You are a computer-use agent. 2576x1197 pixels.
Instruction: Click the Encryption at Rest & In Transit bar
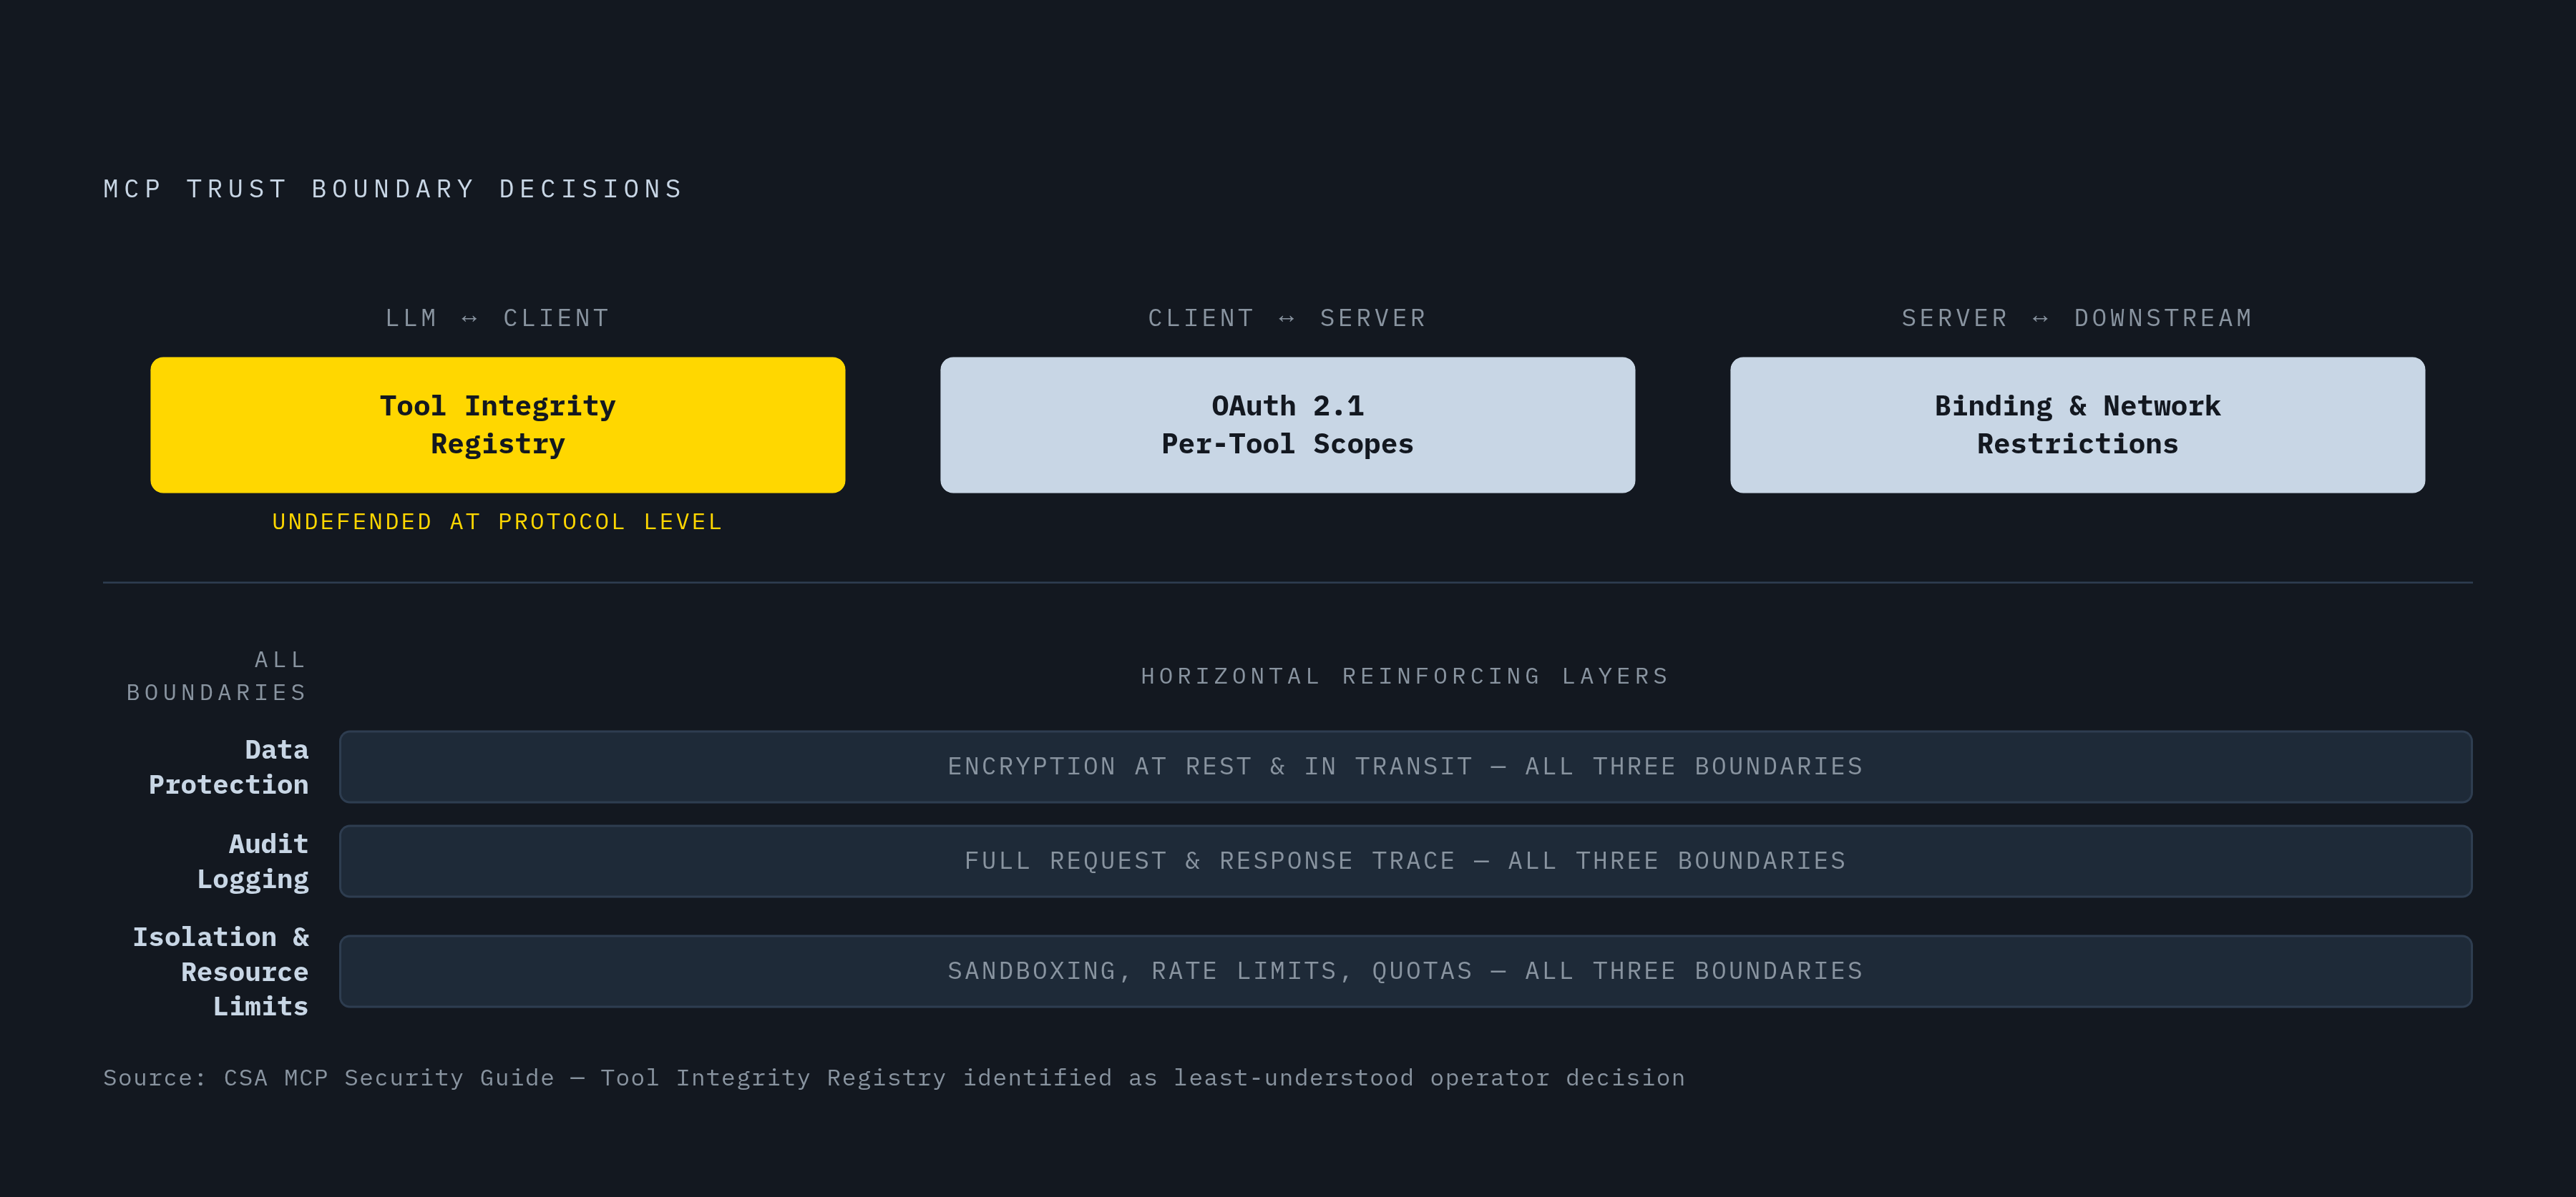pyautogui.click(x=1405, y=767)
